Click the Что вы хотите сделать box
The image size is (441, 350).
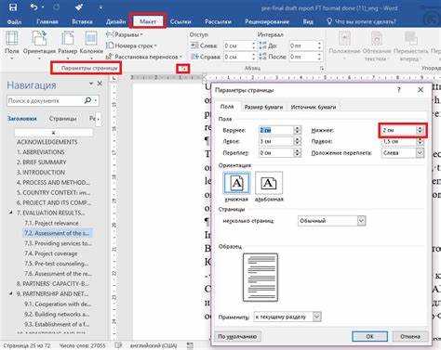pos(362,21)
